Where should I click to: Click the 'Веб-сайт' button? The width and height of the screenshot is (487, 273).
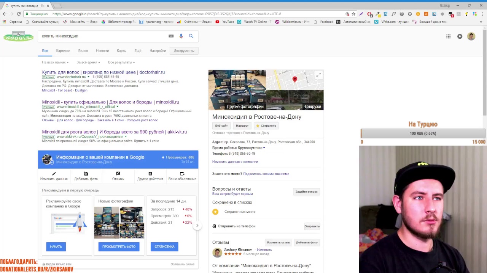(221, 126)
